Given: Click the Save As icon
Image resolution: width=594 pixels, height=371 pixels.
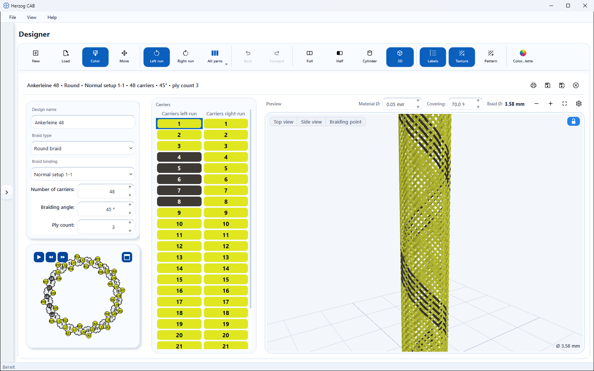Looking at the screenshot, I should tap(562, 85).
